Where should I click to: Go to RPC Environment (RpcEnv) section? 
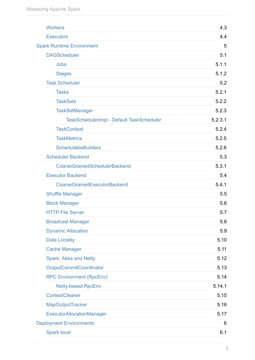[x=77, y=277]
